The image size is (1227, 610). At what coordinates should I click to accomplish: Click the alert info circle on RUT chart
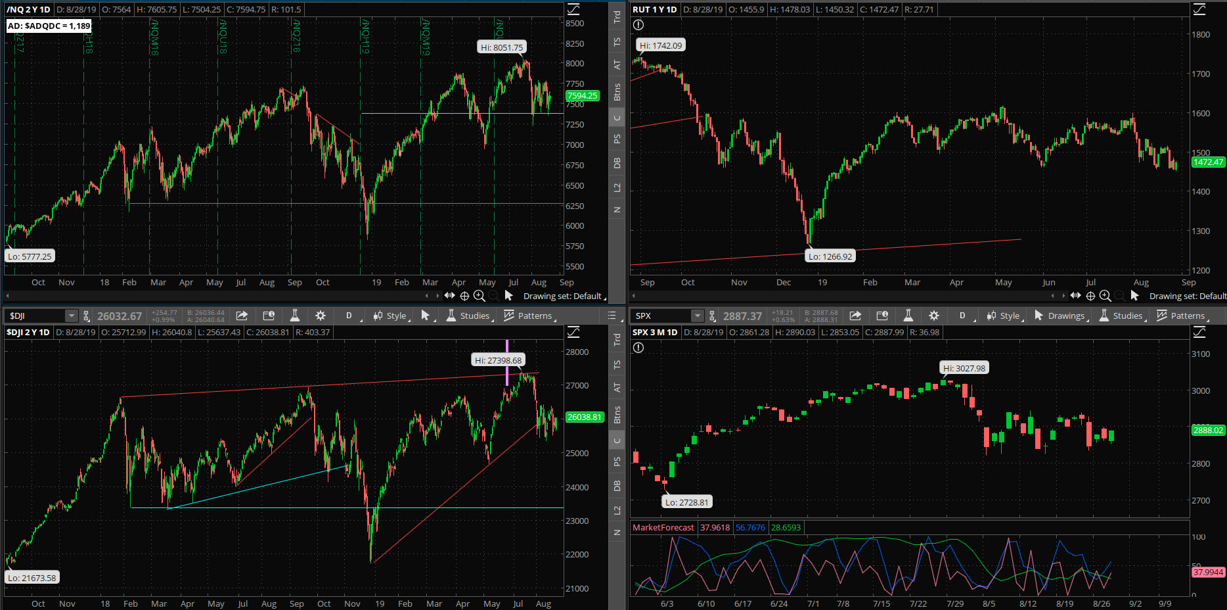(638, 25)
